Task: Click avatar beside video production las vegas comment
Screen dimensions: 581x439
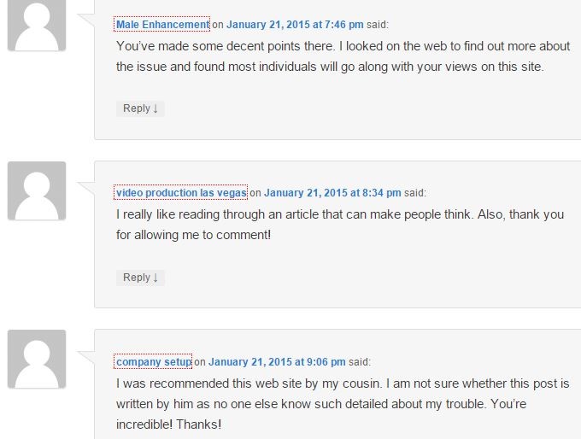Action: 37,190
